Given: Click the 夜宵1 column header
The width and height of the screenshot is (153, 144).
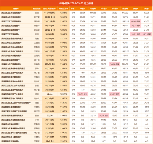Looking at the screenshot, I should pos(136,9).
